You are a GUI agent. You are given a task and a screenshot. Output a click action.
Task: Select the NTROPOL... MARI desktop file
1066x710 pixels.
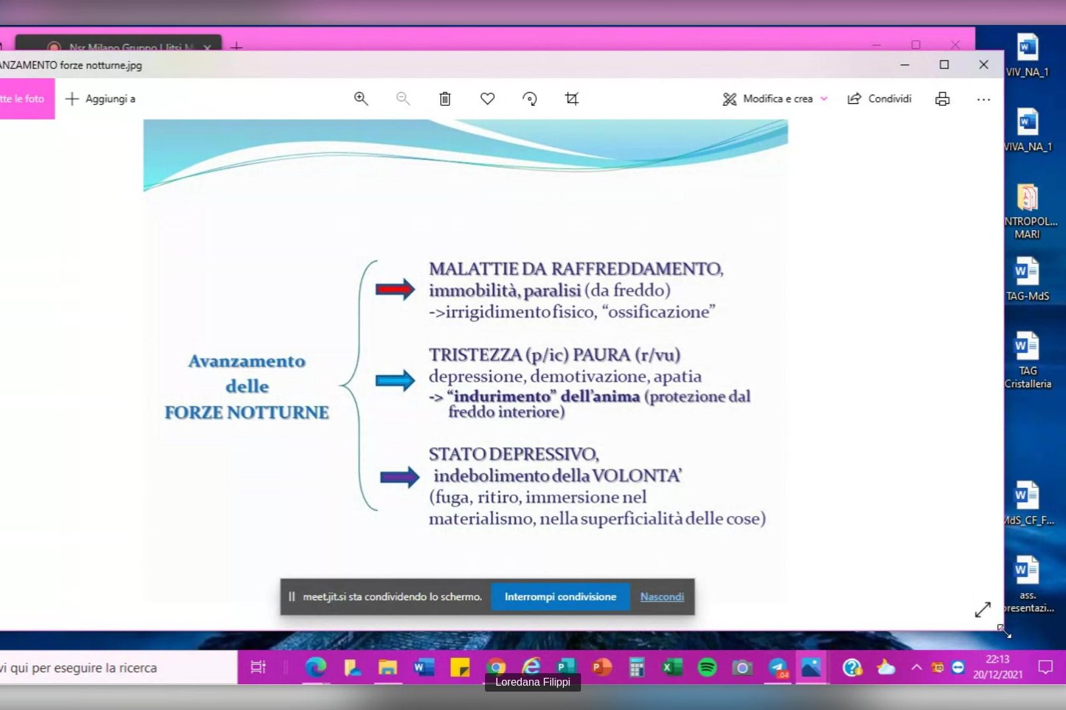(1027, 211)
